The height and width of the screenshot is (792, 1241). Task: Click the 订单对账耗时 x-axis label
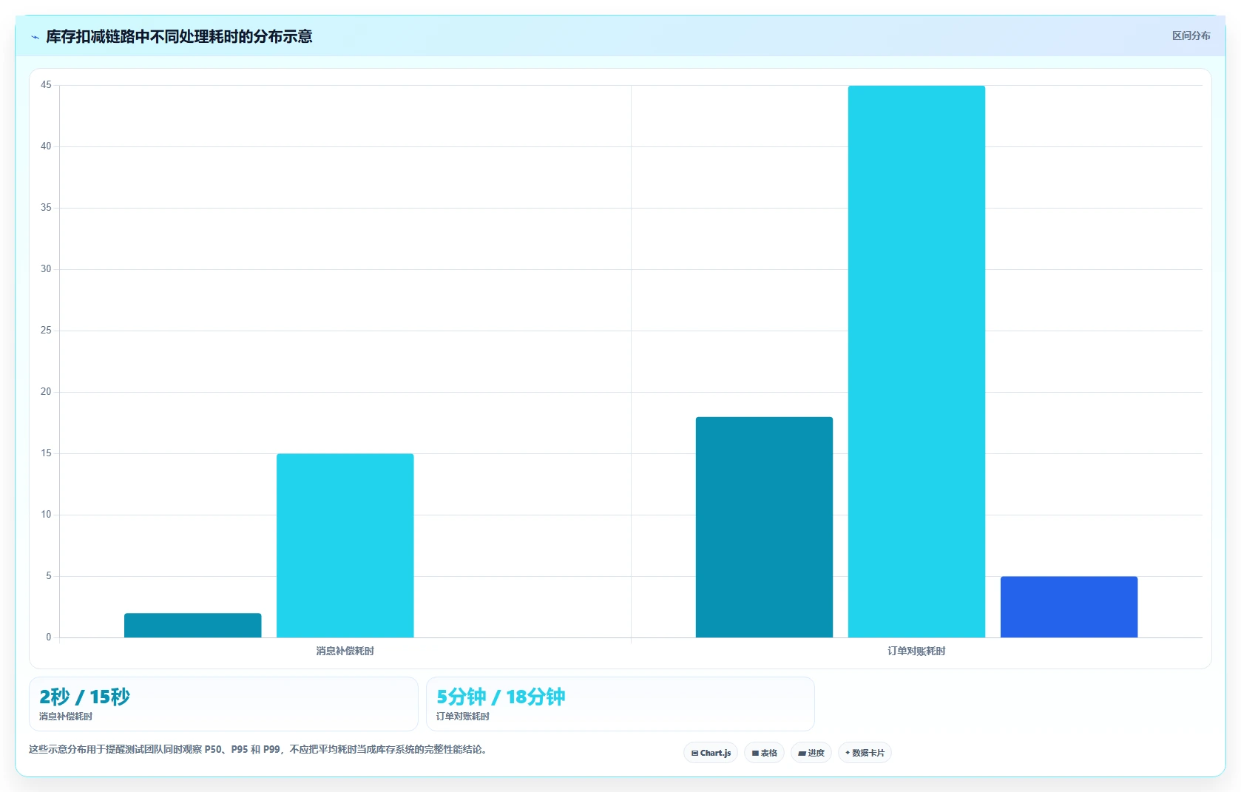(916, 651)
